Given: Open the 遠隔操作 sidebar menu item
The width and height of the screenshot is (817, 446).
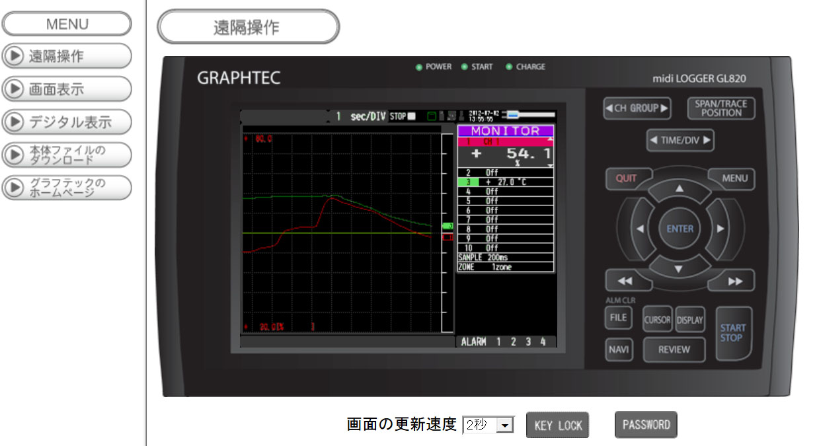Looking at the screenshot, I should click(66, 56).
